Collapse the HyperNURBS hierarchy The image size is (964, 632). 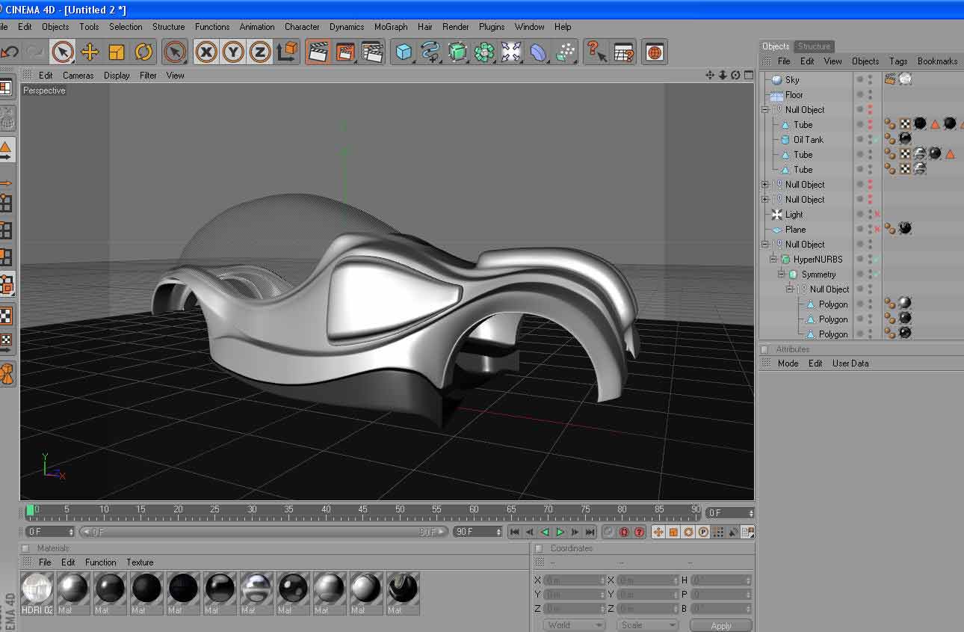pyautogui.click(x=773, y=260)
